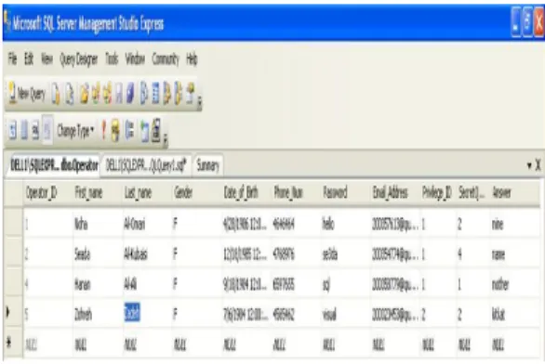
Task: Select last name cell 'Al-Omari'
Action: tap(147, 224)
